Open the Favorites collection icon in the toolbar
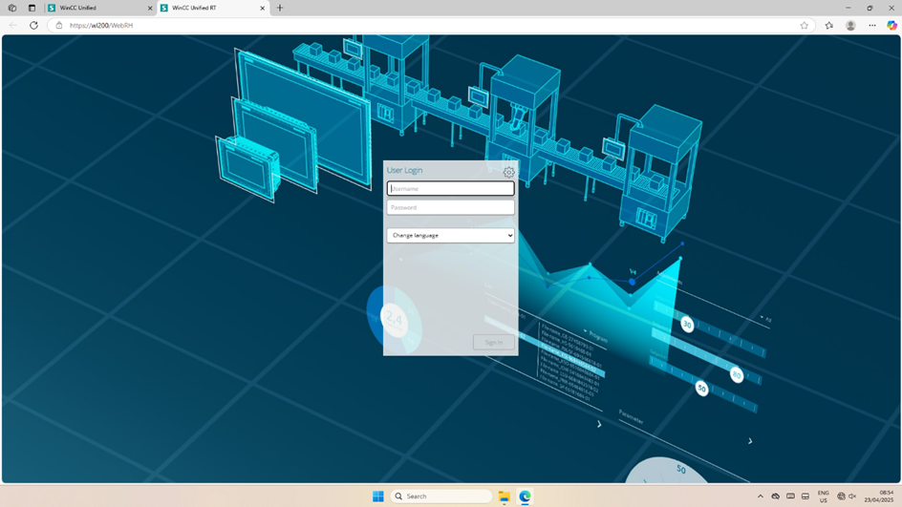This screenshot has height=507, width=902. click(828, 26)
